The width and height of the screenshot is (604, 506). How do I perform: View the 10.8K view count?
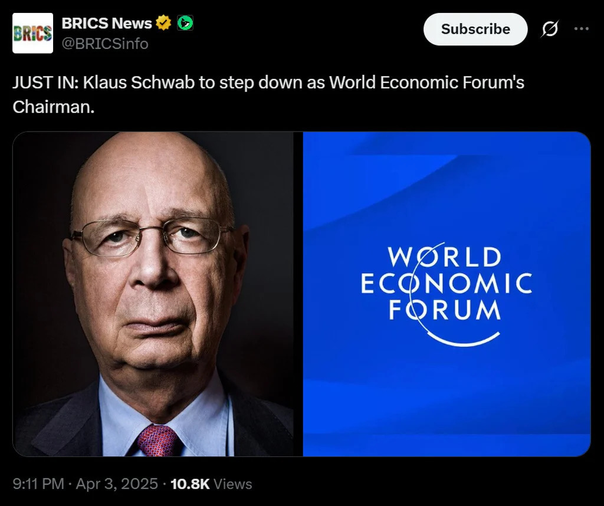tap(189, 484)
